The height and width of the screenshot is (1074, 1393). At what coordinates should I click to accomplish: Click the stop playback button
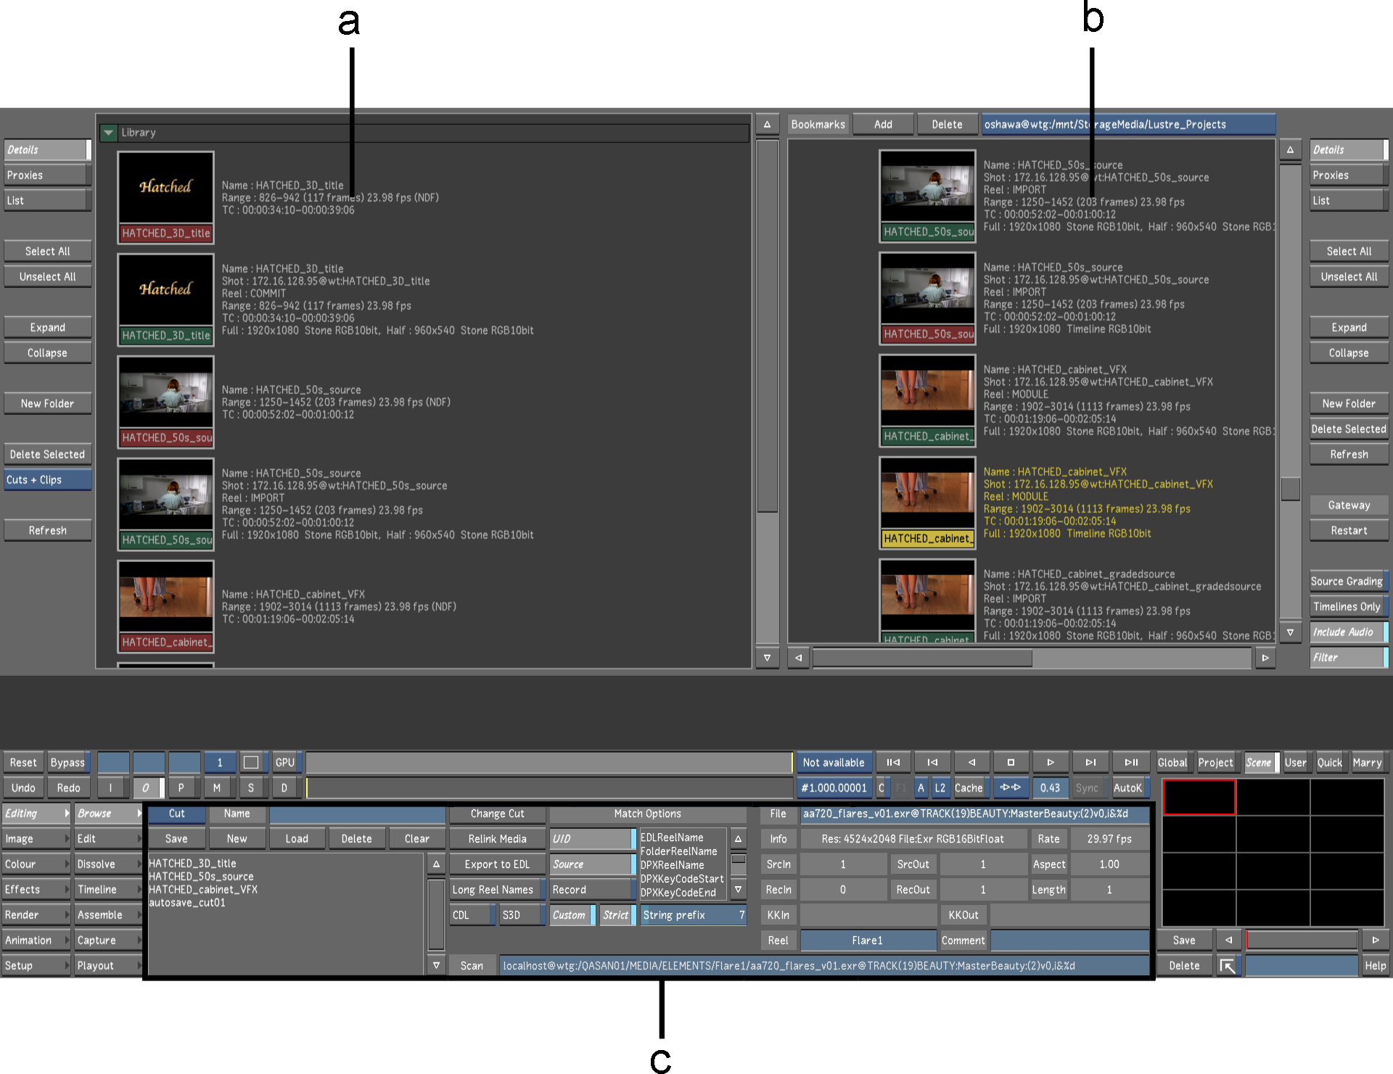1011,762
